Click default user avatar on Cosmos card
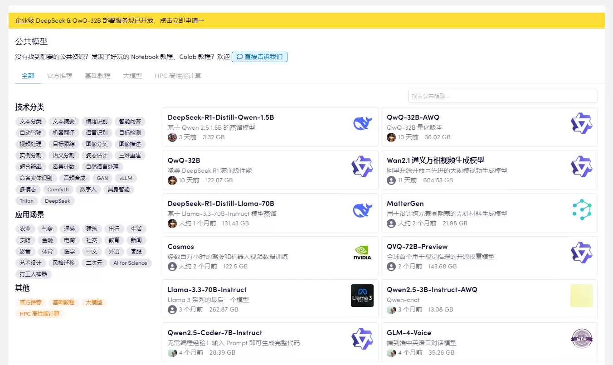 pyautogui.click(x=172, y=267)
